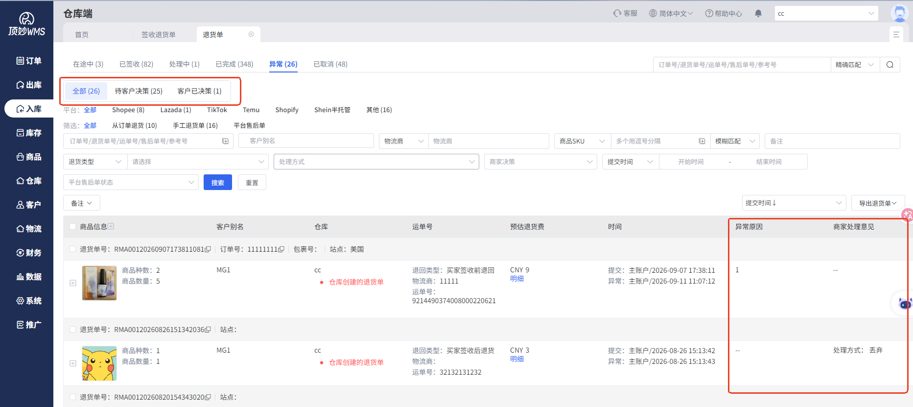Expand the MG1 row with 5 items
Screen dimensions: 913x407
tap(73, 283)
